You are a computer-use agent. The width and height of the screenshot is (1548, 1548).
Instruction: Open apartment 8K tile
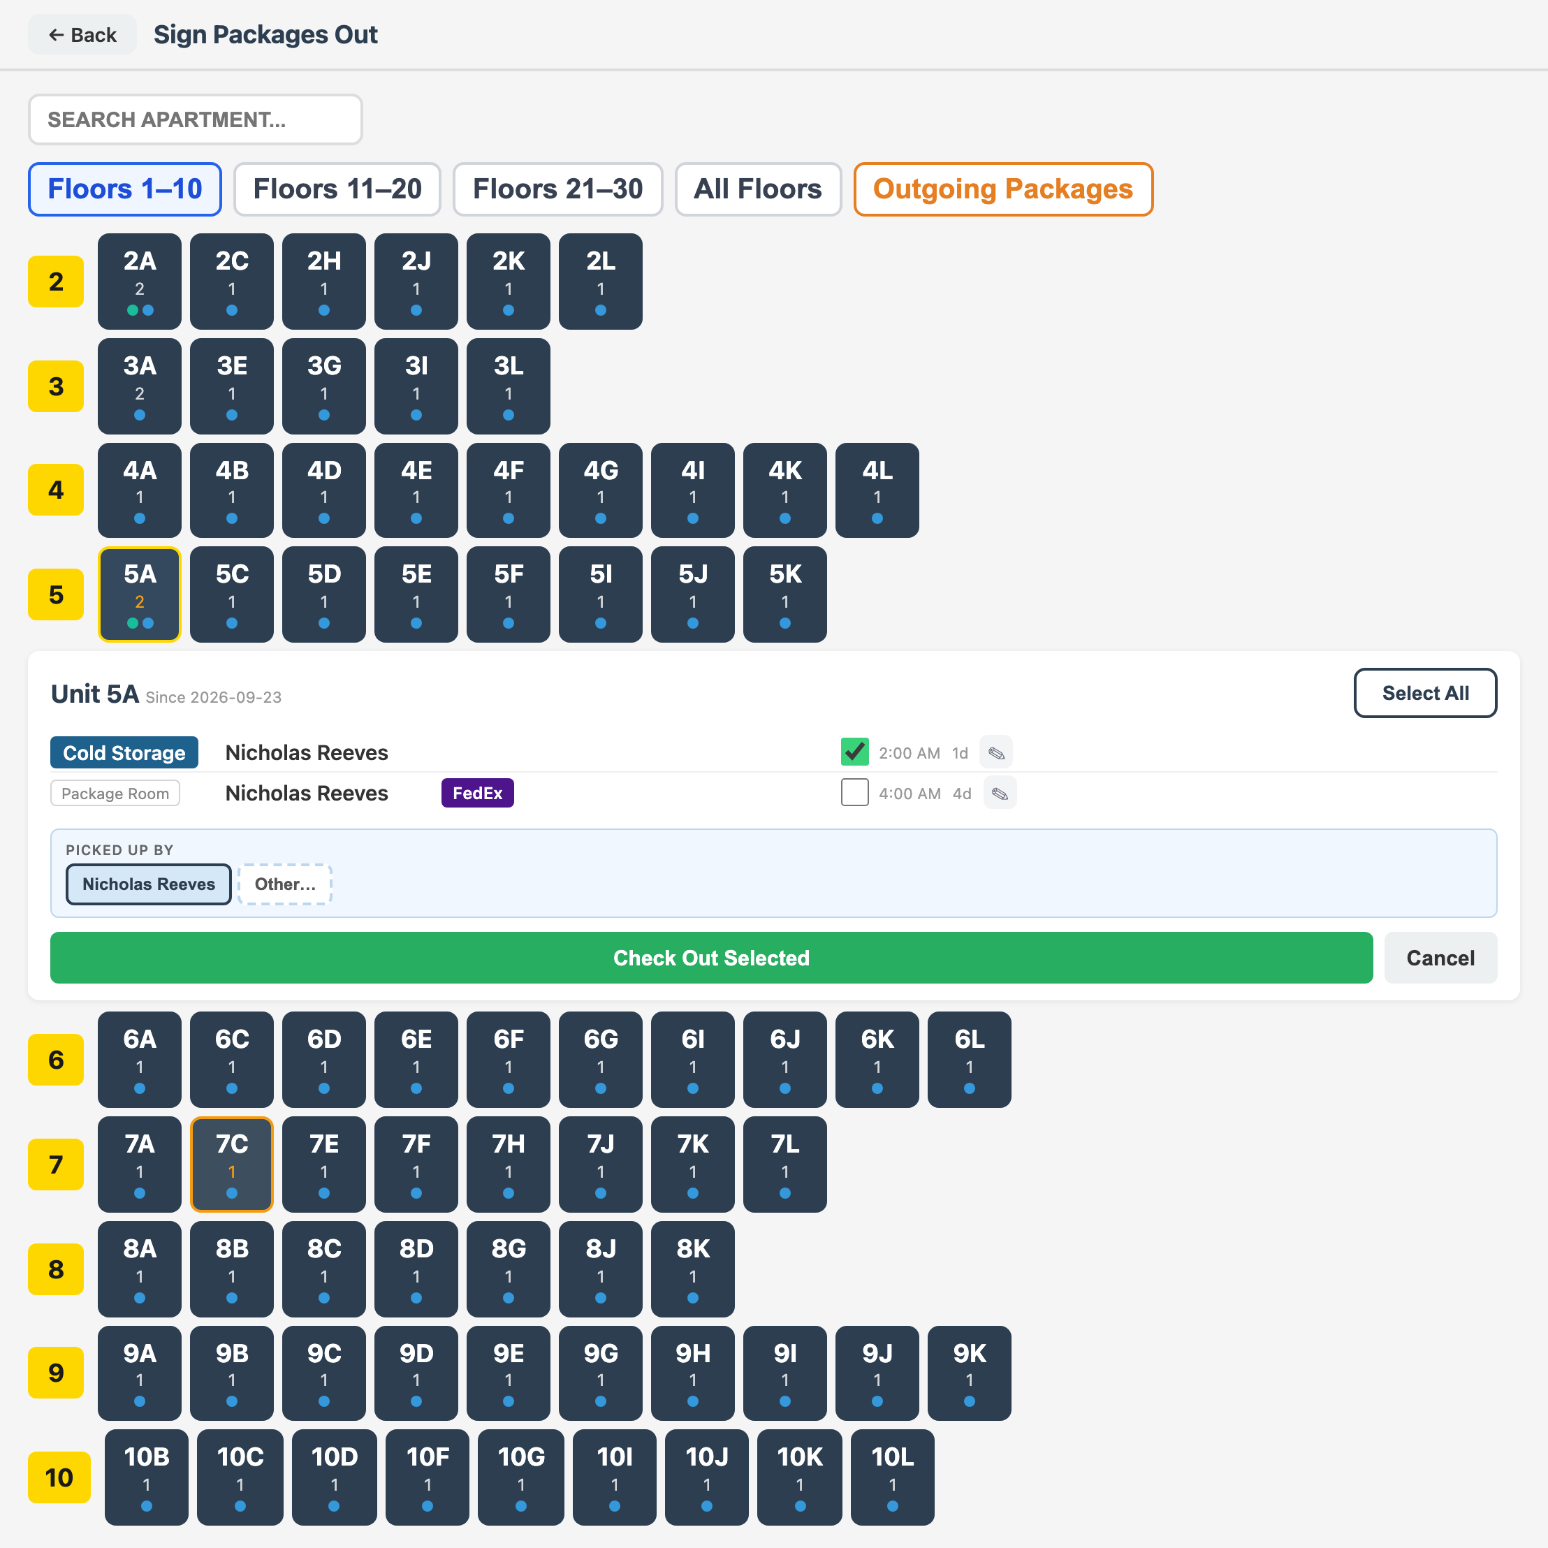click(x=693, y=1269)
